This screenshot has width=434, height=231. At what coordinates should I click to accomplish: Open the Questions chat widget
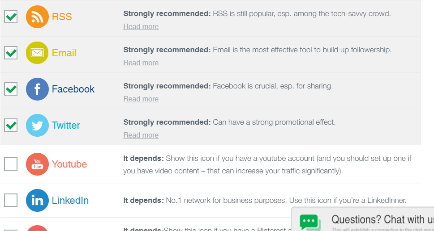click(381, 220)
